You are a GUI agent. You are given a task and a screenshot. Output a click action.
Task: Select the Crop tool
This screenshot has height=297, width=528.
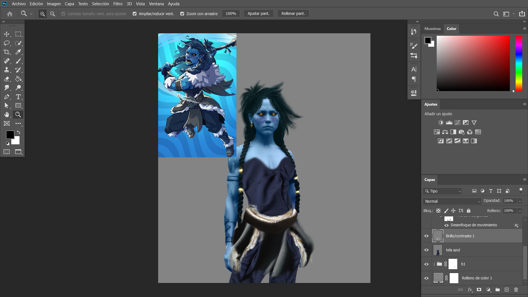7,52
